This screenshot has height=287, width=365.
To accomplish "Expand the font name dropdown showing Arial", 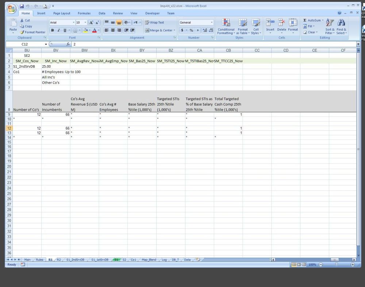I will coord(73,23).
